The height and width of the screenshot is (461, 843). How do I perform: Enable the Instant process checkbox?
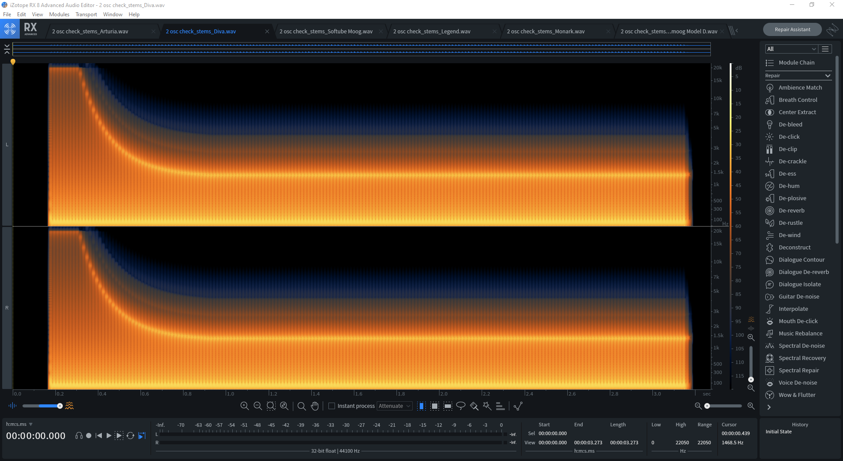tap(332, 406)
